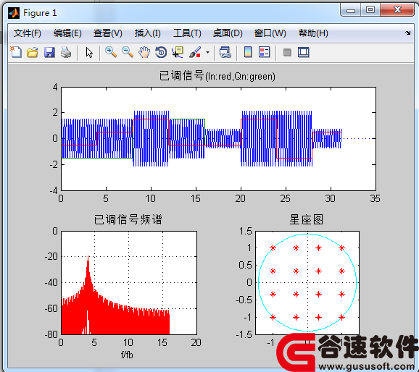
Task: Insert a colorbar using the toolbar icon
Action: click(248, 52)
